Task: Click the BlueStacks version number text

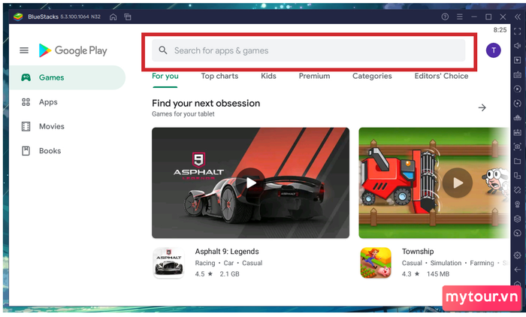Action: (x=80, y=17)
